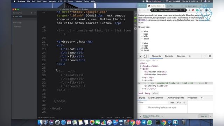Open Telegram from the Dock
Image resolution: width=224 pixels, height=126 pixels.
click(144, 122)
